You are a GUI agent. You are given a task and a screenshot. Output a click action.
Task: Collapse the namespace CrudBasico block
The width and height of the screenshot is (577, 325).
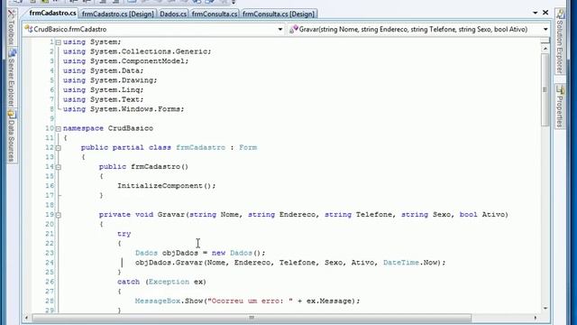(x=58, y=128)
